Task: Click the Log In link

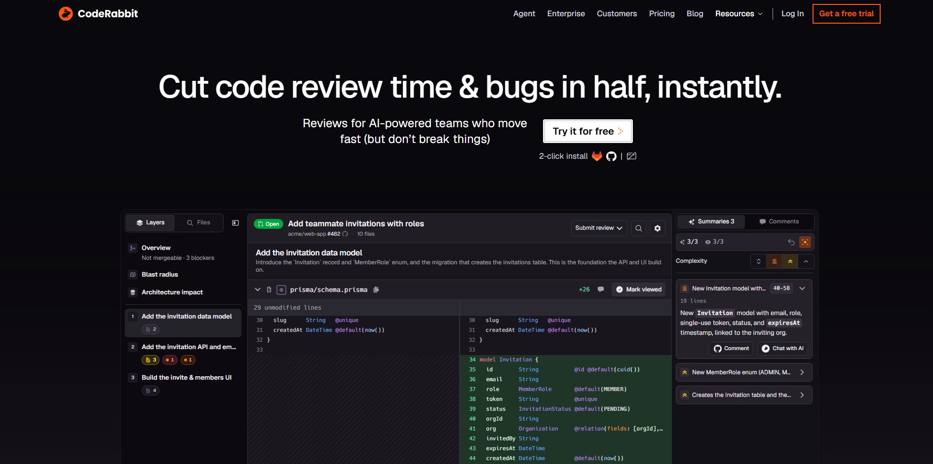Action: pyautogui.click(x=793, y=14)
